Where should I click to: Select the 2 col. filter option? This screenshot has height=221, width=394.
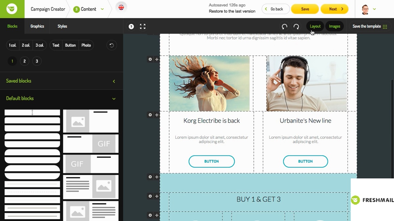(26, 45)
